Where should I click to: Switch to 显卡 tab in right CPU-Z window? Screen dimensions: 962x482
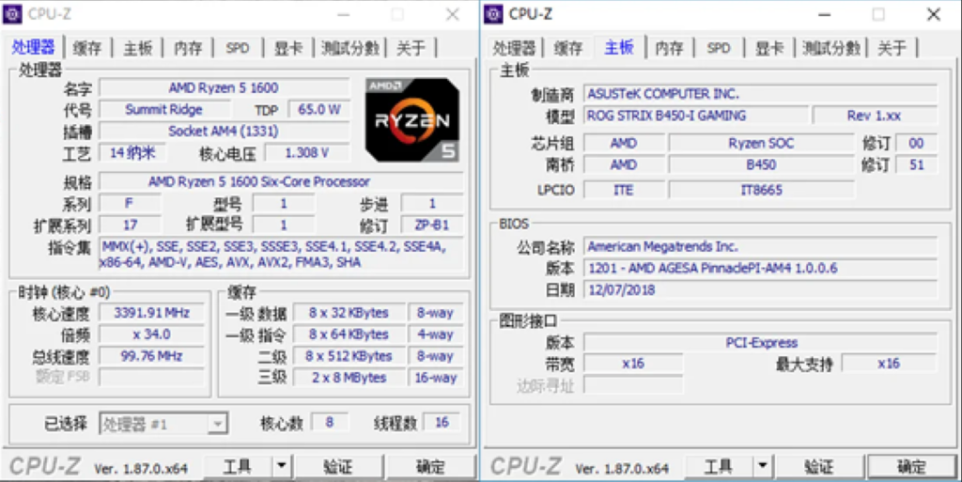point(768,48)
